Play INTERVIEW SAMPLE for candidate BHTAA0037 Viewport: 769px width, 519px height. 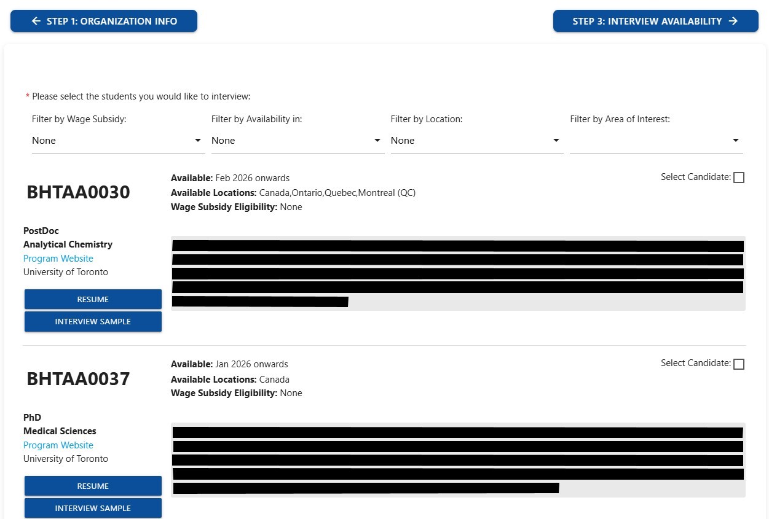pyautogui.click(x=93, y=508)
